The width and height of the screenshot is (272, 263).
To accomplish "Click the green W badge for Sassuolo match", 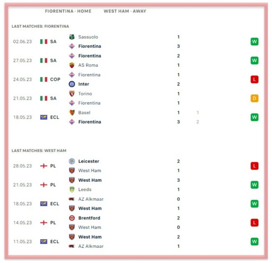I will pyautogui.click(x=254, y=41).
